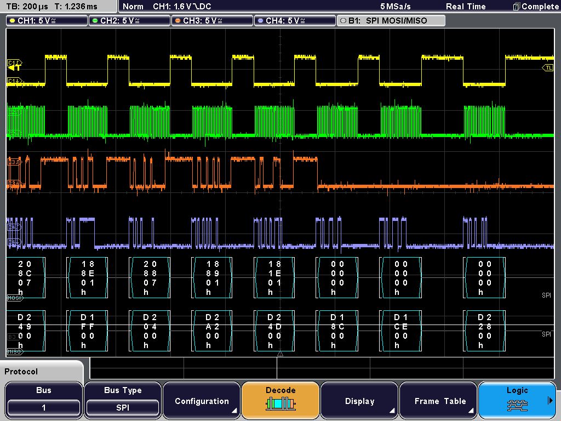
Task: Click the TB 200 µs timebase readout
Action: (x=27, y=7)
